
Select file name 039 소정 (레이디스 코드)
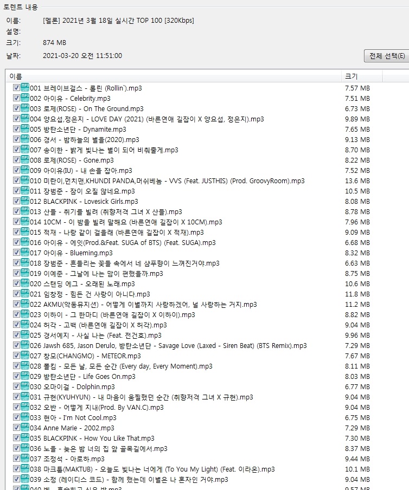coord(129,480)
